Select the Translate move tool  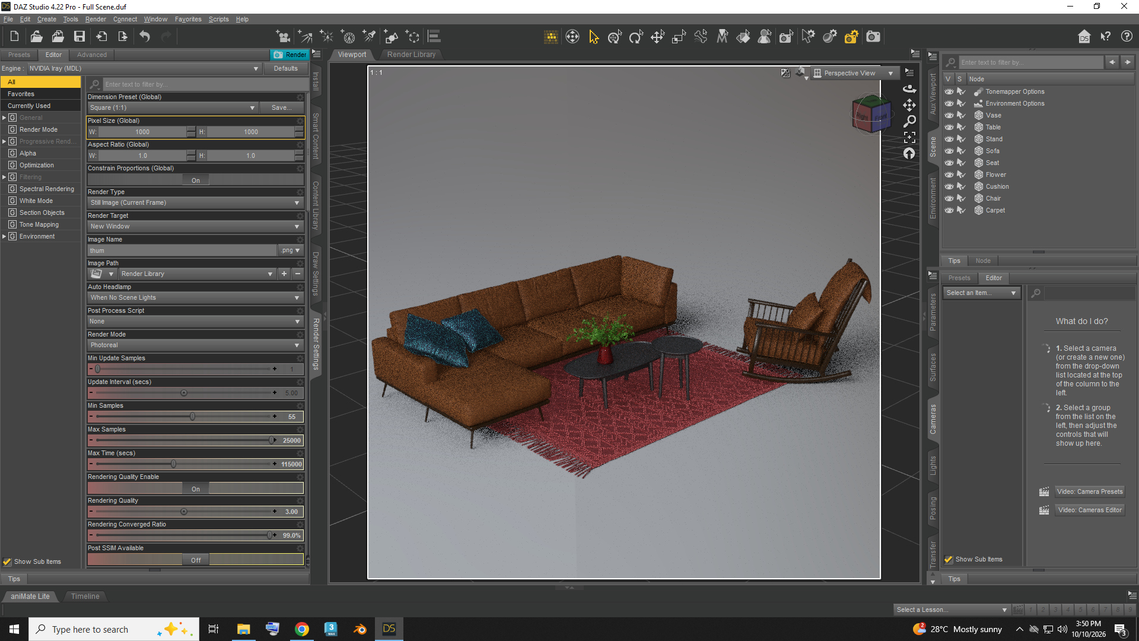pos(657,37)
